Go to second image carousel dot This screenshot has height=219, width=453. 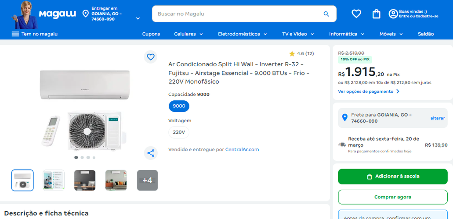pyautogui.click(x=82, y=158)
